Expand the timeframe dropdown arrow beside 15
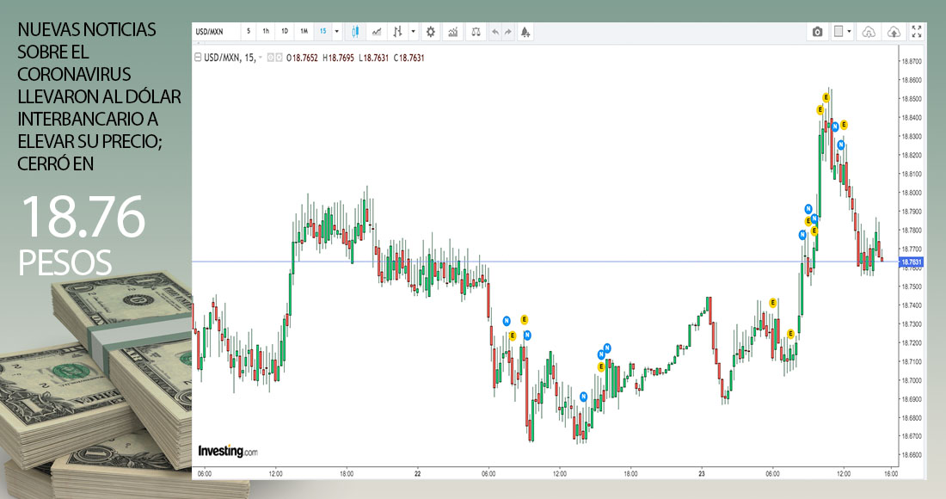This screenshot has width=946, height=499. [336, 32]
